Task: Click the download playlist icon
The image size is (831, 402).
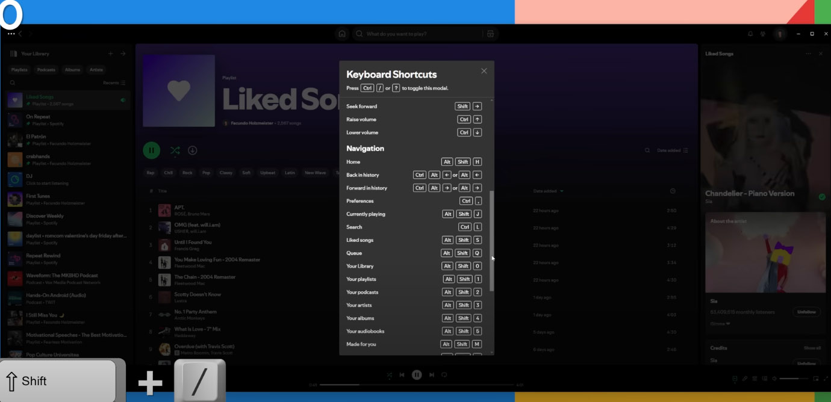Action: click(193, 150)
